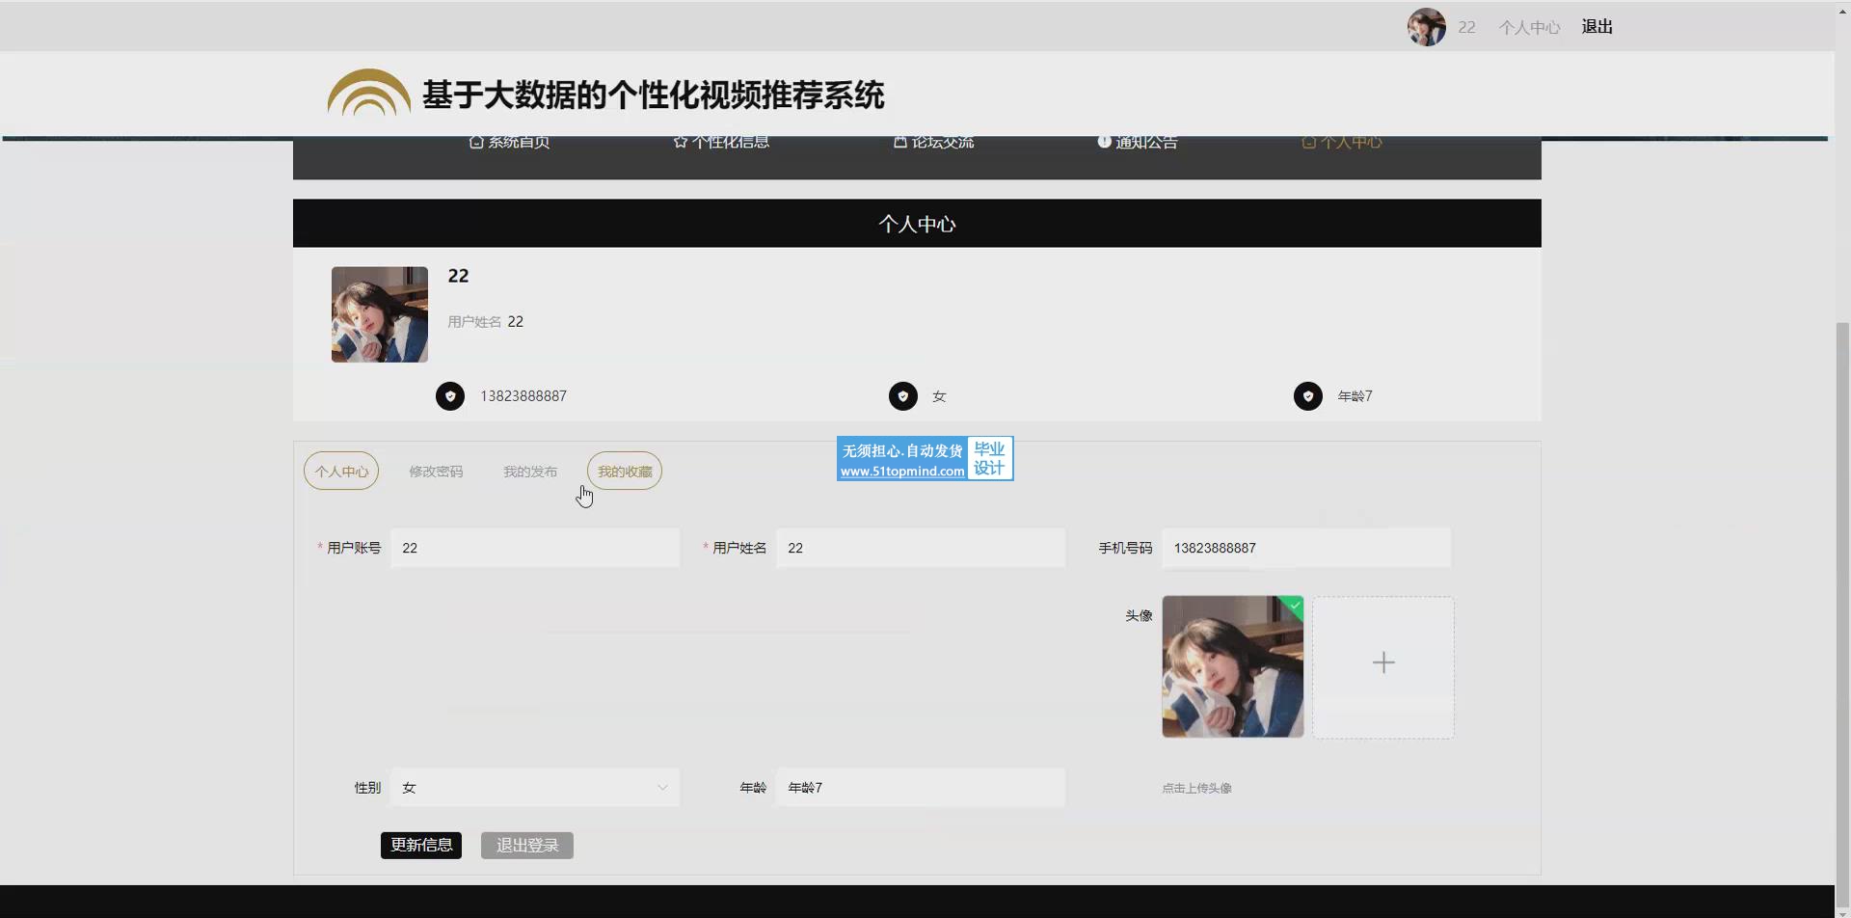The width and height of the screenshot is (1851, 918).
Task: Focus the 用户姓名 input field
Action: coord(921,548)
